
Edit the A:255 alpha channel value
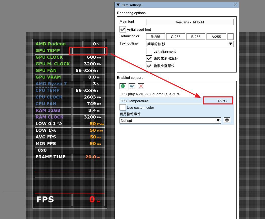point(216,36)
